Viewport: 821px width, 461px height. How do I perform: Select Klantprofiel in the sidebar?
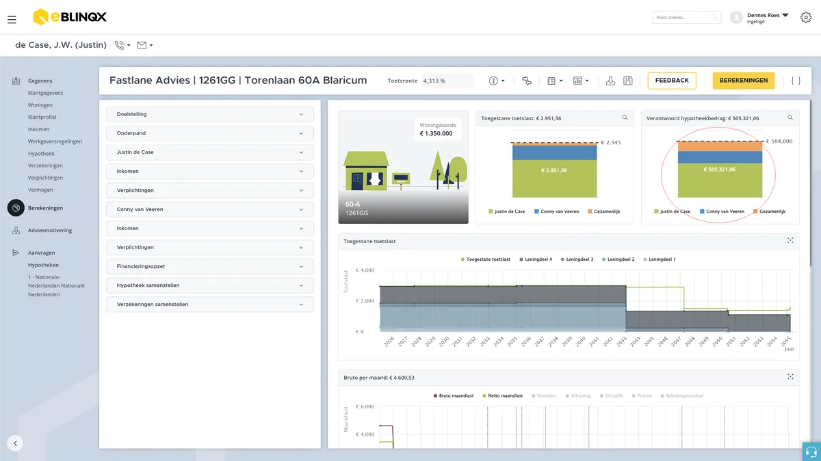[42, 117]
